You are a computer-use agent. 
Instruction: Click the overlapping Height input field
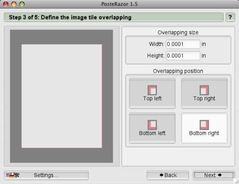point(183,55)
